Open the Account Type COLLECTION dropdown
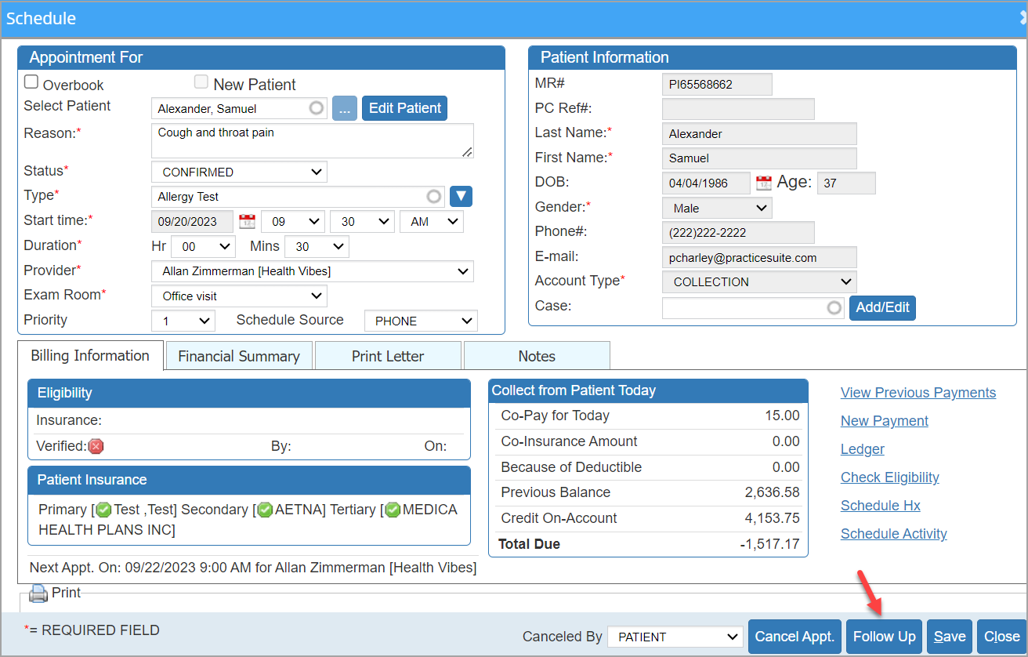The image size is (1028, 657). pos(759,281)
